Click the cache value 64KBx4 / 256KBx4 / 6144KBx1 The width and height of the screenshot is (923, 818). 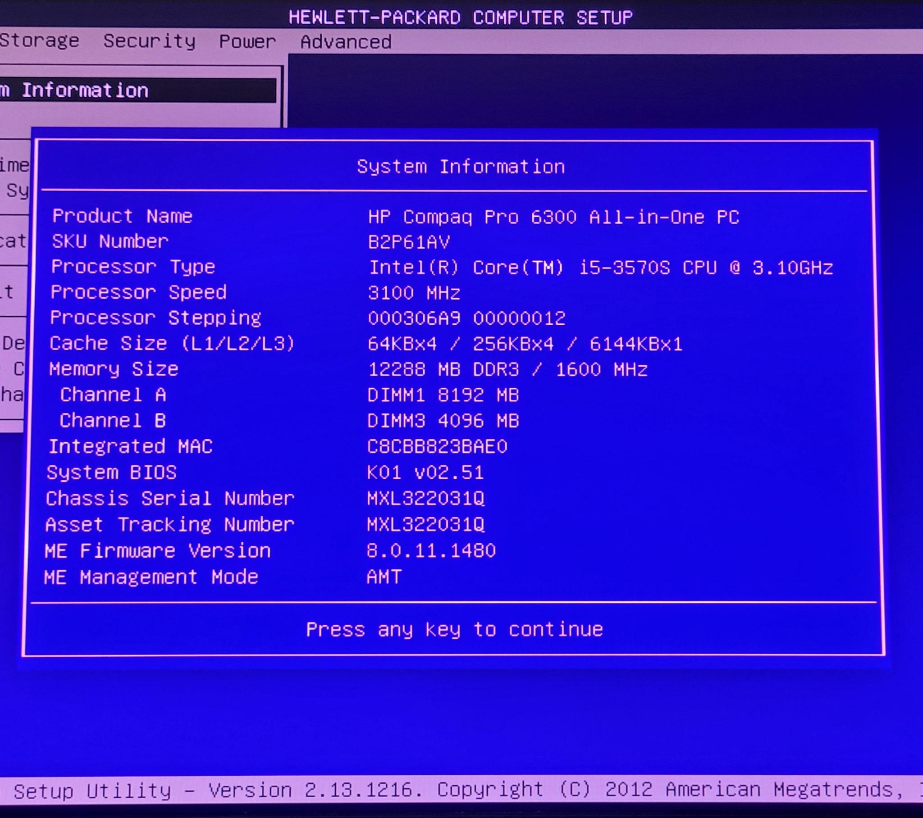click(x=525, y=345)
